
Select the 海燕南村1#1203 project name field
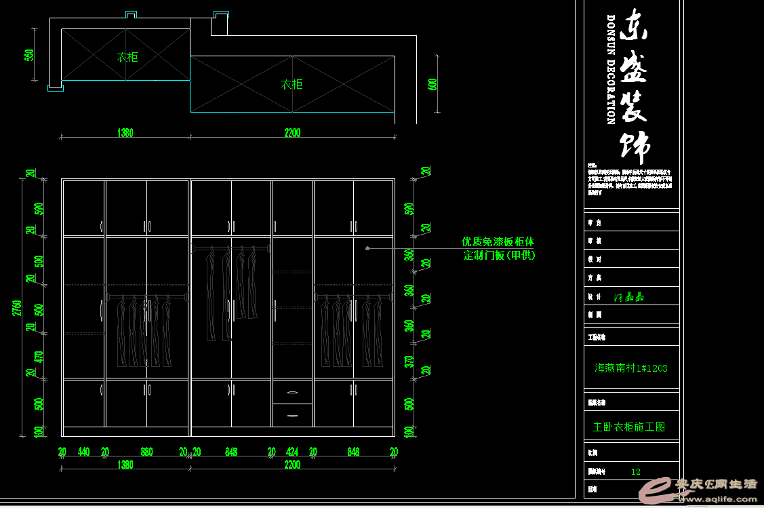tap(630, 368)
